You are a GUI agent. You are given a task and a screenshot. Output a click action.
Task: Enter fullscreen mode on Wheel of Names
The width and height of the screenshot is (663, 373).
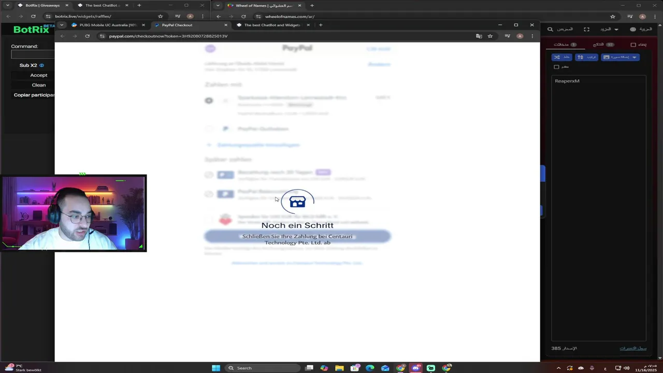click(586, 30)
